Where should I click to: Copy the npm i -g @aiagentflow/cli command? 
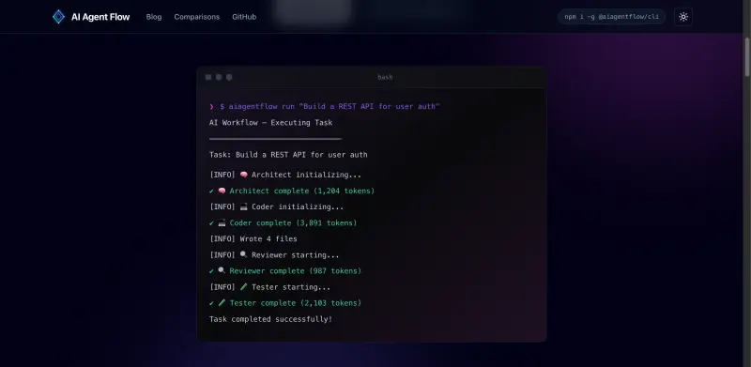(x=612, y=17)
